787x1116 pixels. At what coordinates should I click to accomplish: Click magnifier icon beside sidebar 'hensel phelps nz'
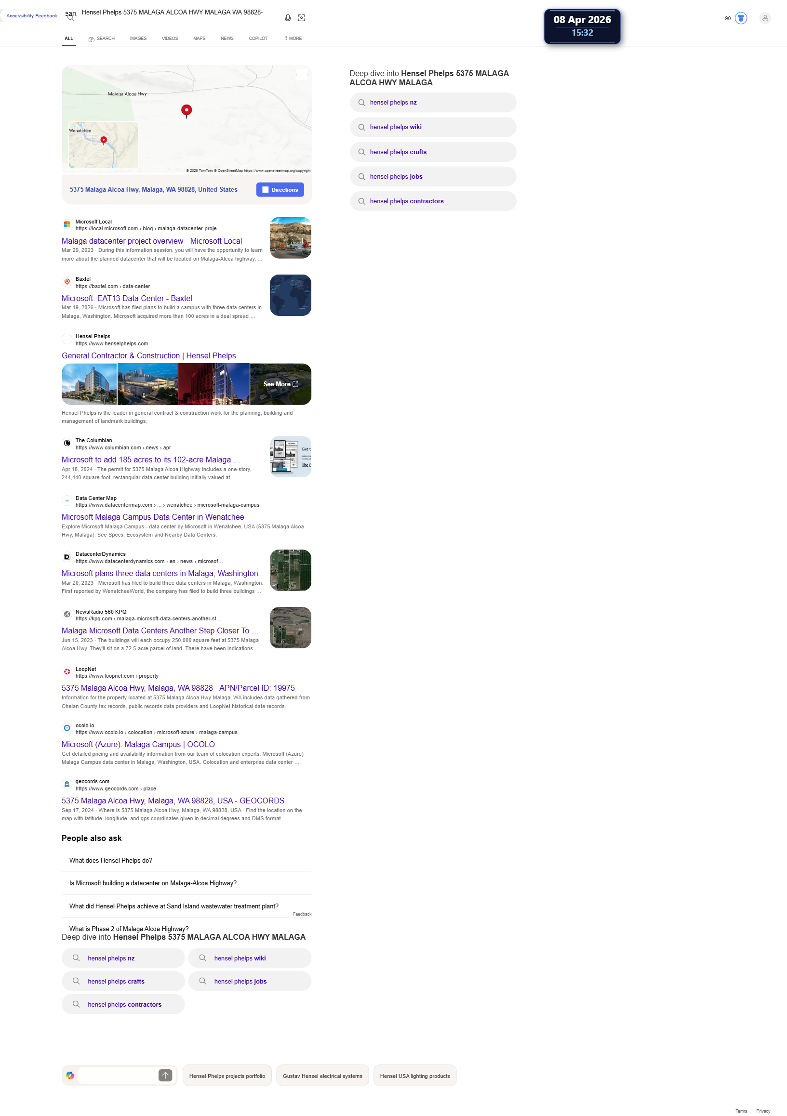click(361, 103)
